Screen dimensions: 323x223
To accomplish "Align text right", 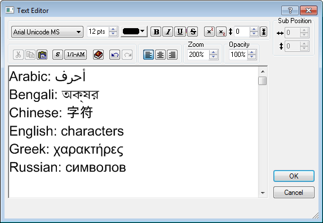I will (172, 55).
